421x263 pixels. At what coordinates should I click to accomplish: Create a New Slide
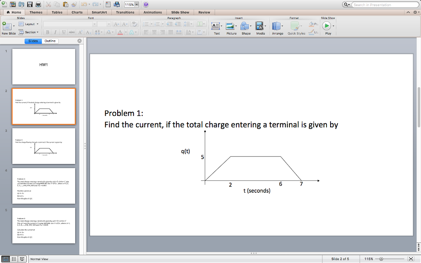pos(8,27)
